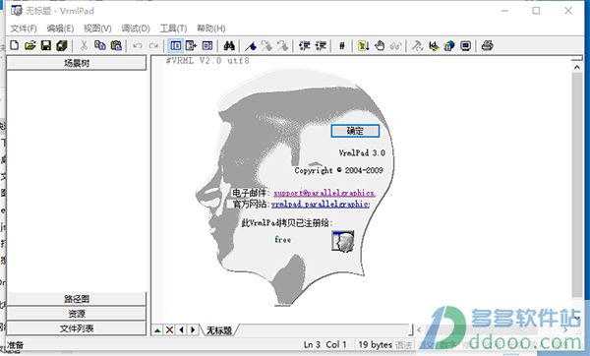Click the hash comment icon
The image size is (590, 356).
click(341, 46)
